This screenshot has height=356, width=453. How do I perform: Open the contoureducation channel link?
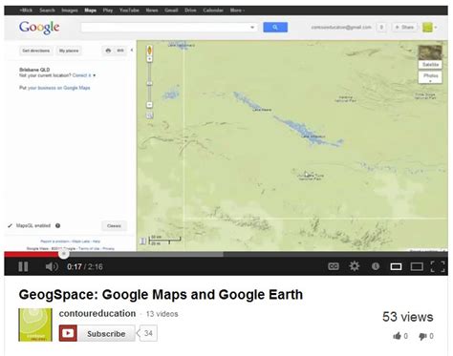[x=97, y=313]
